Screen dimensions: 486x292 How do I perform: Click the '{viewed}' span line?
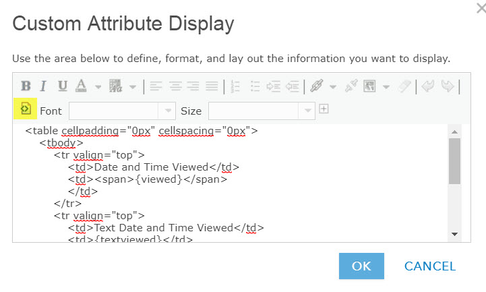(x=148, y=179)
